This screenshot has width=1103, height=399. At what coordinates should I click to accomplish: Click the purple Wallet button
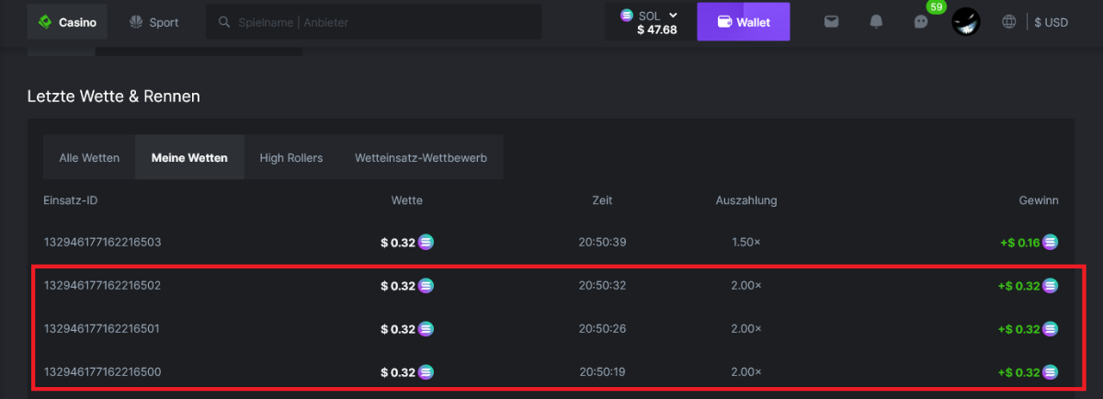pos(743,22)
